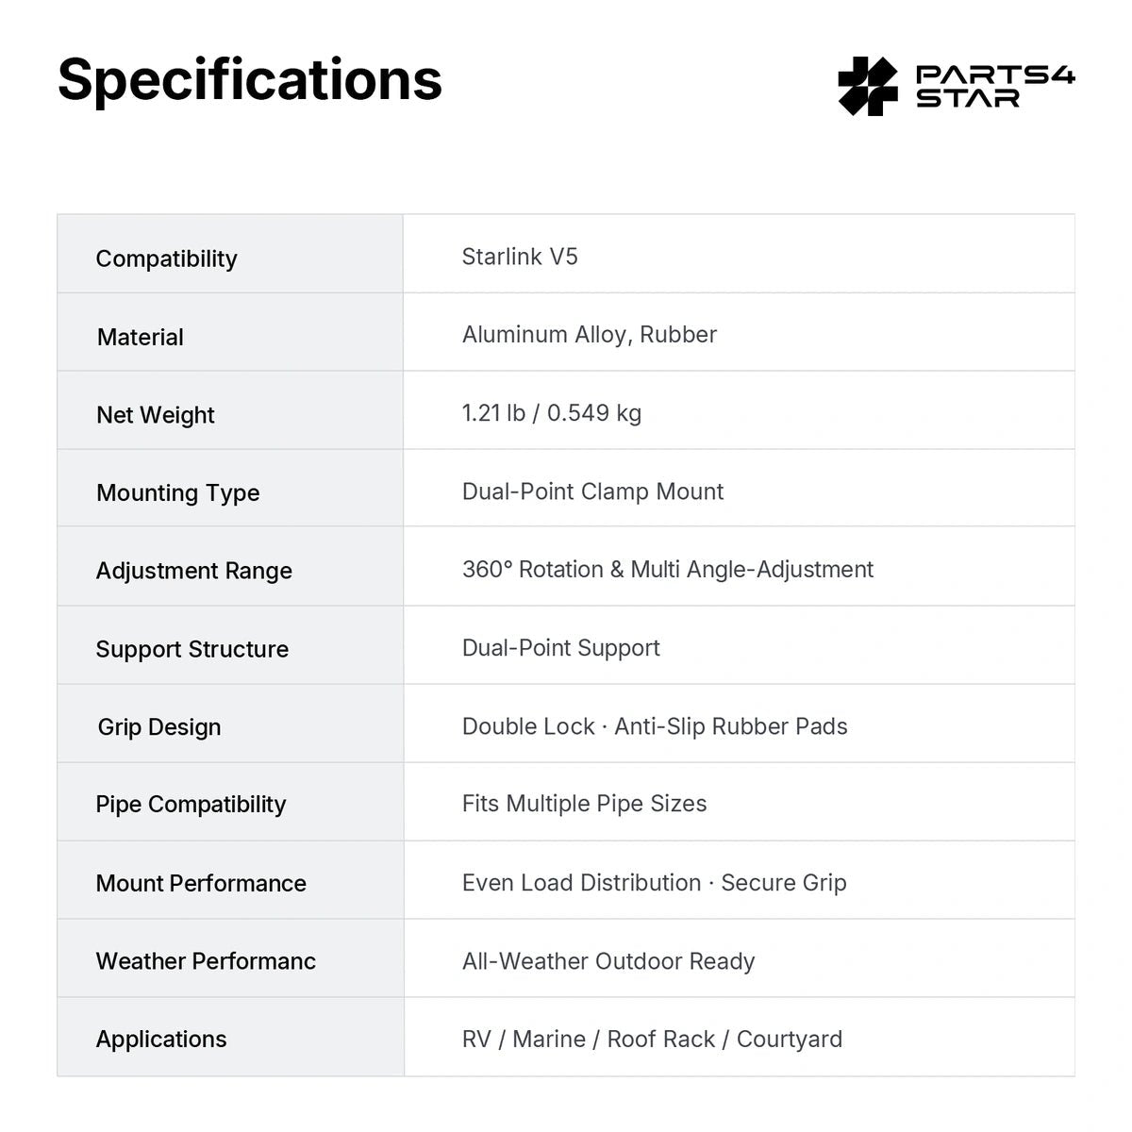Select the Adjustment Range label

pos(194,571)
